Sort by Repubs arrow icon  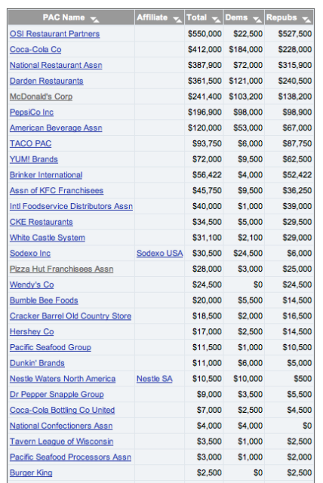coord(306,20)
